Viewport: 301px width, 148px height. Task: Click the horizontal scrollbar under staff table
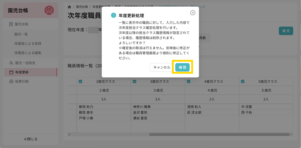211,134
